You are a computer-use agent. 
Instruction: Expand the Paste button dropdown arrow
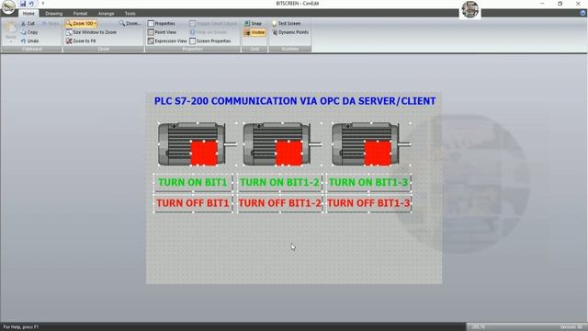[11, 41]
